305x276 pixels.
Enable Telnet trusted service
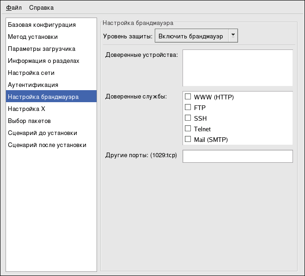click(x=188, y=129)
